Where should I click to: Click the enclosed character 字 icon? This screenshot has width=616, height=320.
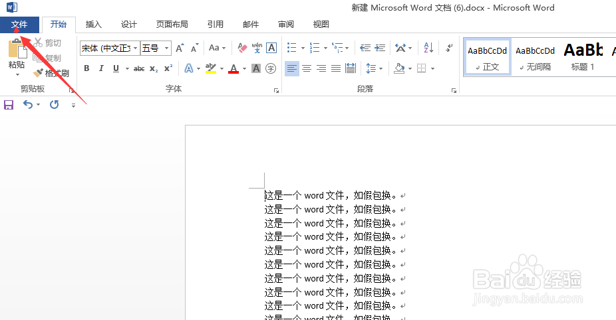pos(271,68)
